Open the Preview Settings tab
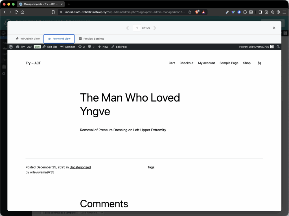Screen dimensions: 289x216 point(91,39)
